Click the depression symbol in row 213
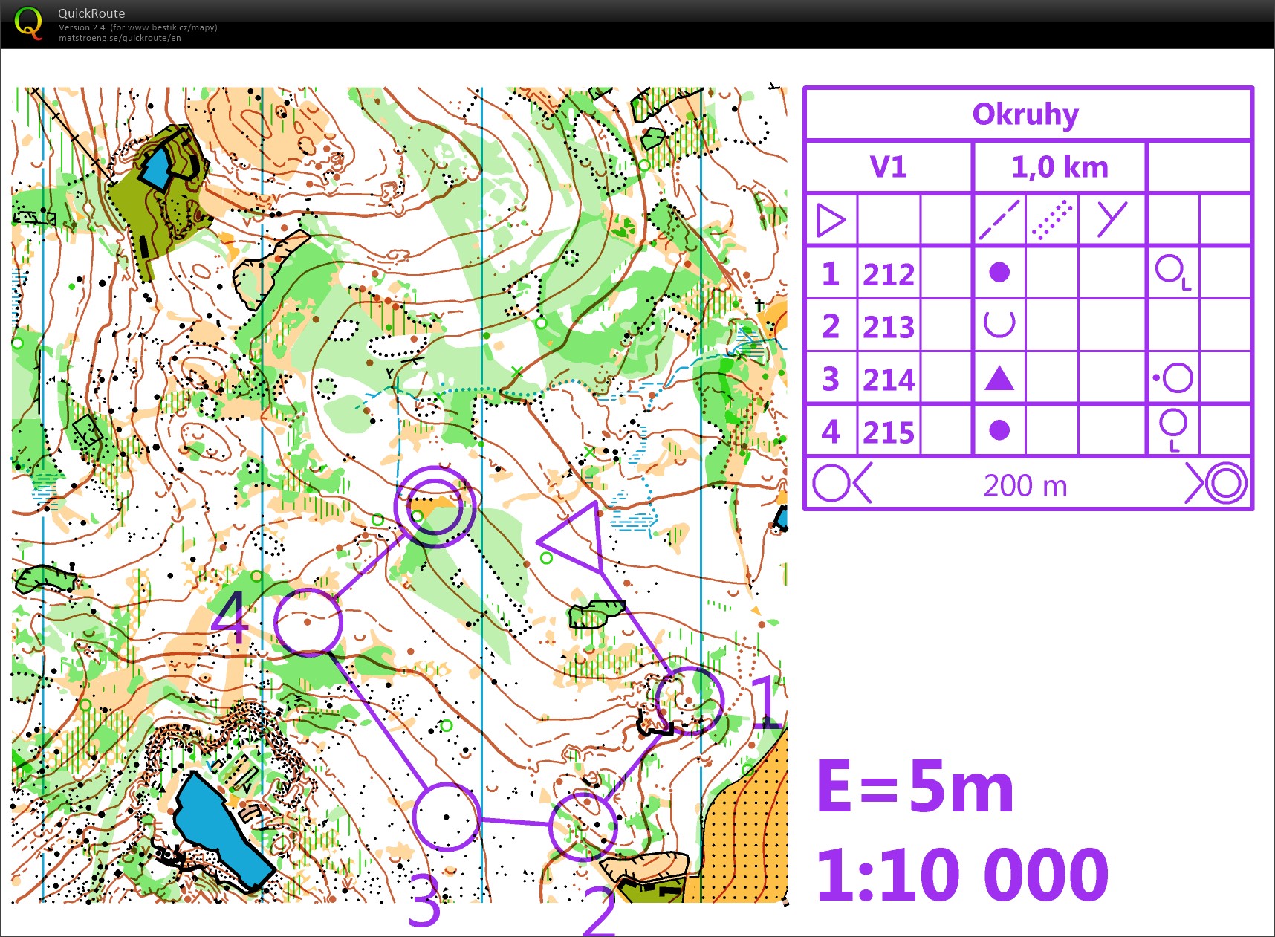Viewport: 1275px width, 937px height. (999, 325)
